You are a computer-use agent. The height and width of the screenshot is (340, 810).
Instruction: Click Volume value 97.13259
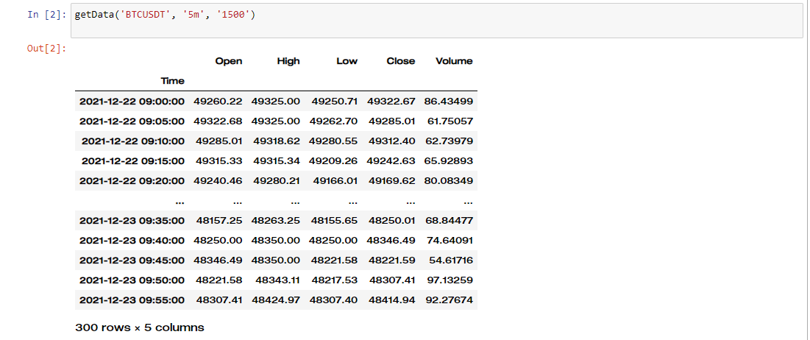(x=450, y=280)
